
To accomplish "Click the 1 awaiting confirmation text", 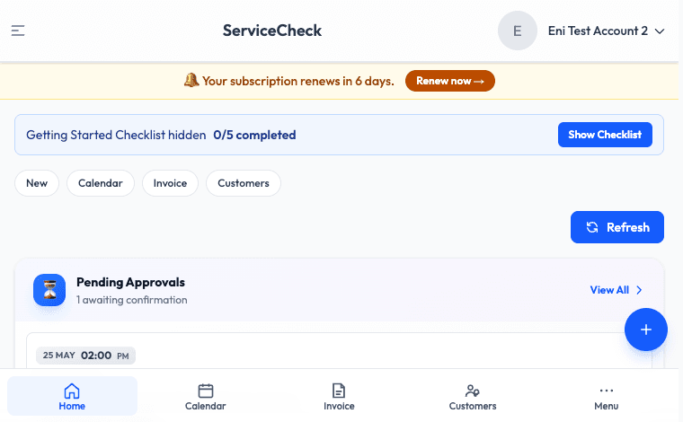I will point(131,300).
